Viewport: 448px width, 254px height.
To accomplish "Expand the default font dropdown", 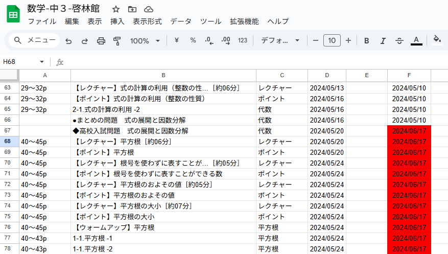I will click(280, 41).
